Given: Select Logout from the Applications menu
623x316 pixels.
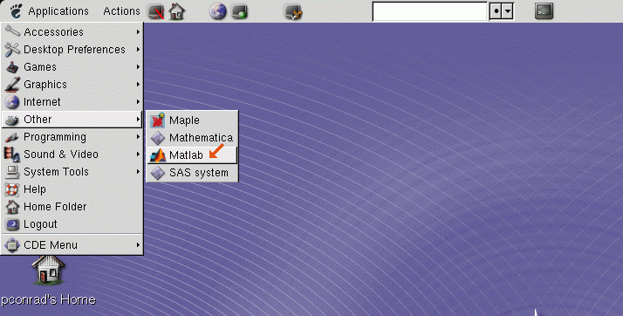Looking at the screenshot, I should coord(72,224).
